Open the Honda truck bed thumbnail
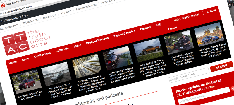The height and width of the screenshot is (105, 234). pos(179,42)
